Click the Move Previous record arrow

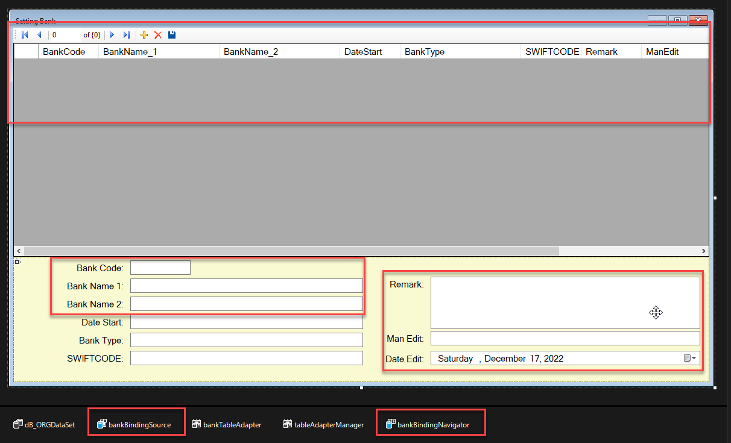(39, 35)
